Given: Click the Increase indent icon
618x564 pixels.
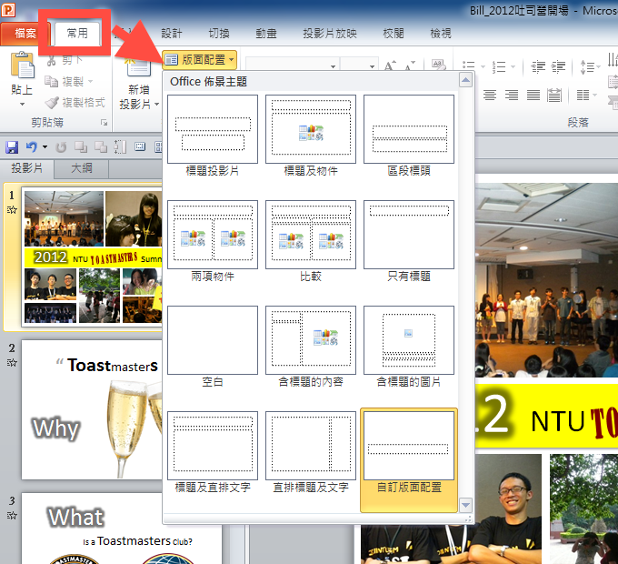Looking at the screenshot, I should [x=558, y=66].
